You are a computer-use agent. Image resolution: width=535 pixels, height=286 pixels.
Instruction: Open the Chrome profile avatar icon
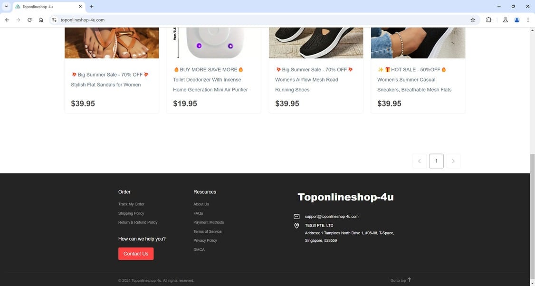[x=517, y=20]
